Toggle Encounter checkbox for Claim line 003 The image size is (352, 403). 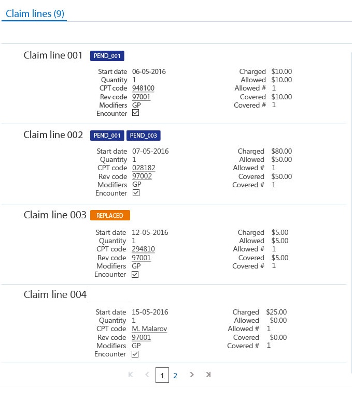tap(135, 274)
